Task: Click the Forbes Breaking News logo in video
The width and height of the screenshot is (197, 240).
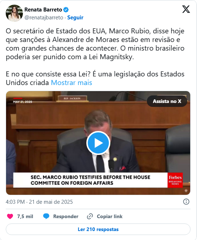Action: pyautogui.click(x=175, y=180)
